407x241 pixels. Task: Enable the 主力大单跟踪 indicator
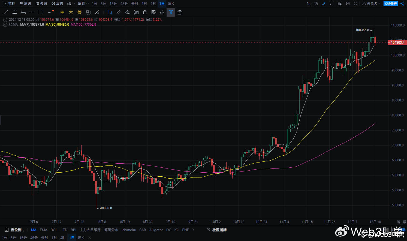coord(90,230)
